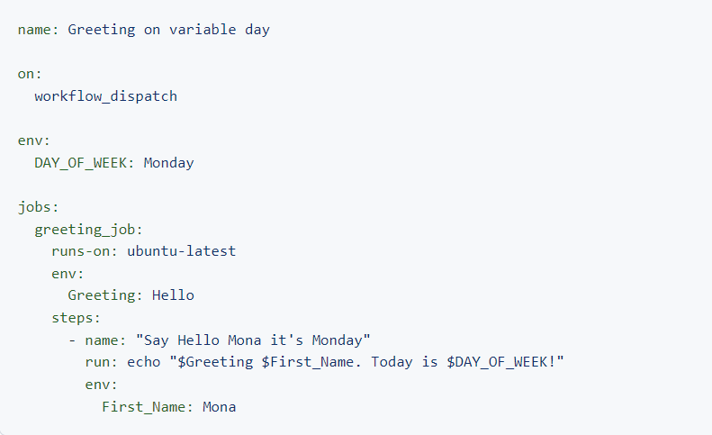Click the 'Hello' value after Greeting
This screenshot has width=712, height=435.
coord(173,295)
